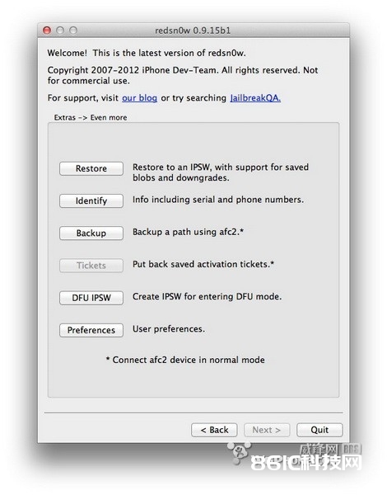Image resolution: width=387 pixels, height=495 pixels.
Task: Open Identify device info
Action: point(91,200)
